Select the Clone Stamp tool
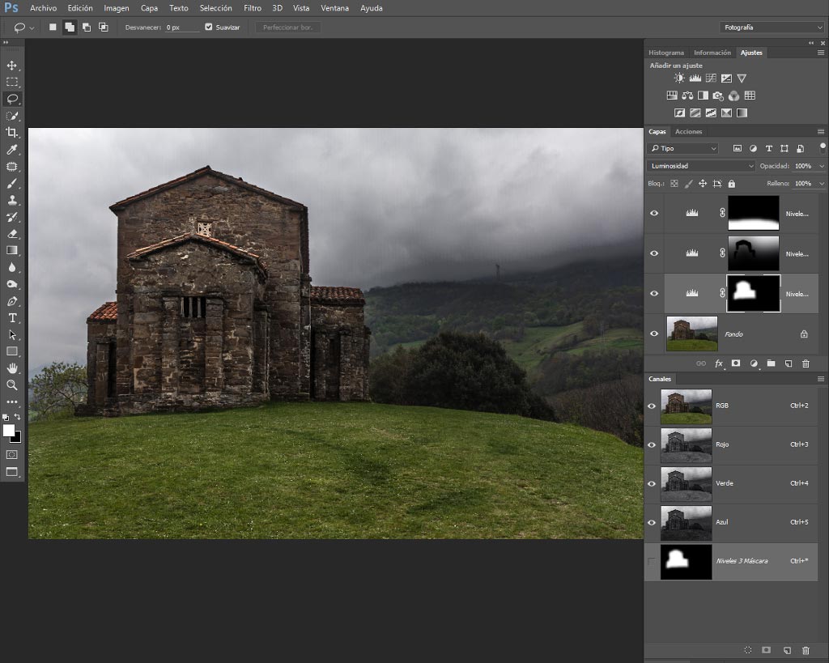 (11, 201)
